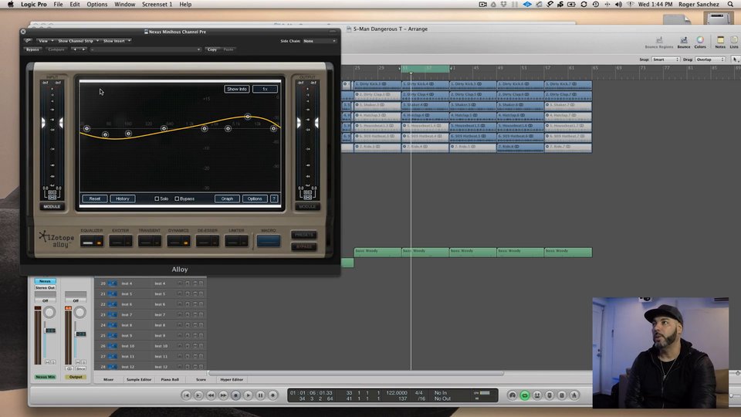Click the Presets button in Alloy
This screenshot has width=741, height=417.
click(303, 235)
